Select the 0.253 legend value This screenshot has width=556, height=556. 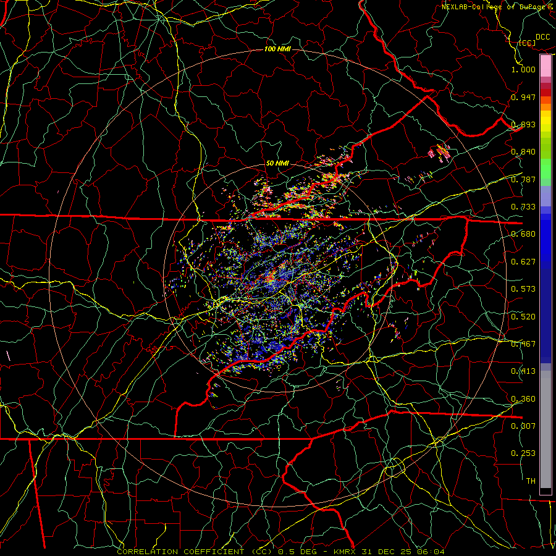(x=523, y=453)
